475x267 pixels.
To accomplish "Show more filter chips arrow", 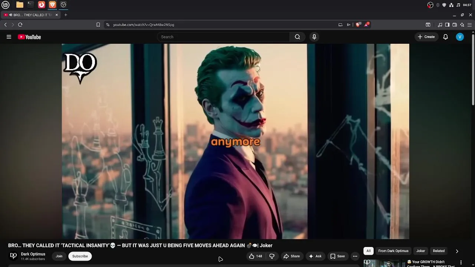I will click(457, 251).
